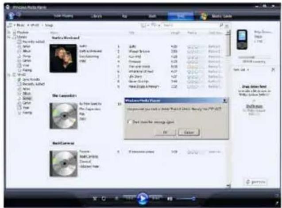This screenshot has height=208, width=282.
Task: Set the star rating of the first track
Action: pyautogui.click(x=196, y=47)
